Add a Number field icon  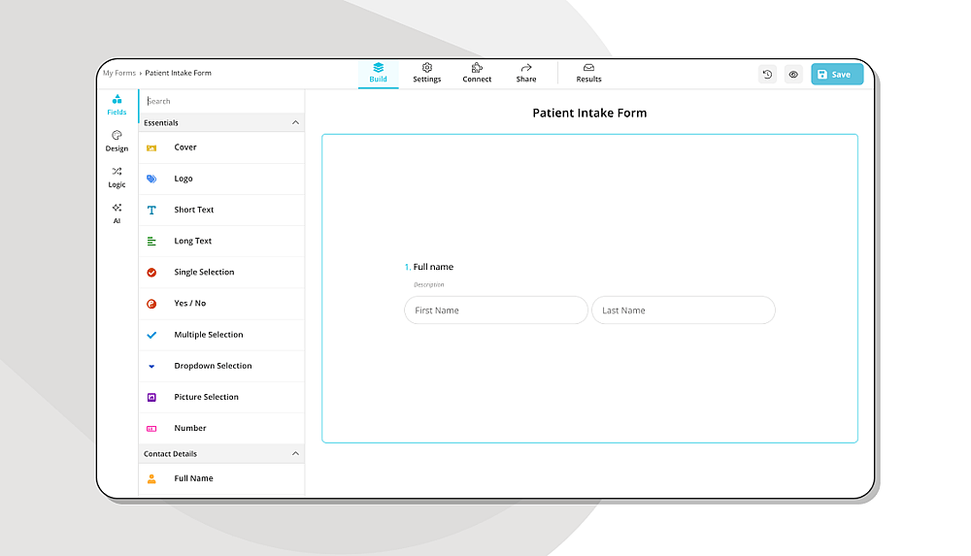(x=151, y=429)
